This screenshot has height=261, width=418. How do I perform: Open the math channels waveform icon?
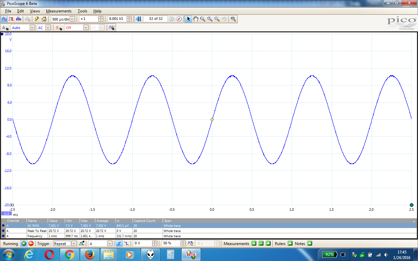click(112, 28)
